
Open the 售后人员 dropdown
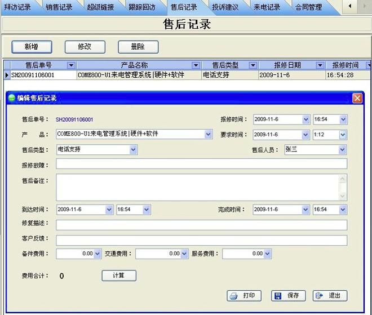(343, 150)
